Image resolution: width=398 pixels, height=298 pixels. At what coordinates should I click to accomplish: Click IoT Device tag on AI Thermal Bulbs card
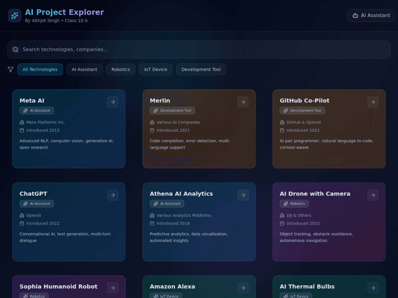(x=296, y=296)
